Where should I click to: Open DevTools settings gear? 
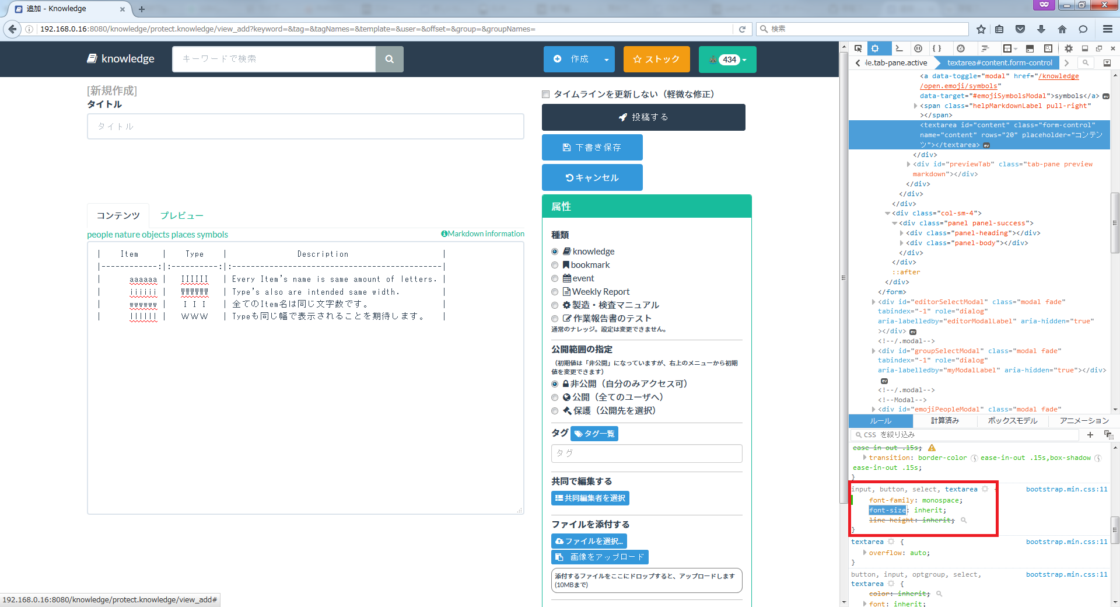point(1069,48)
